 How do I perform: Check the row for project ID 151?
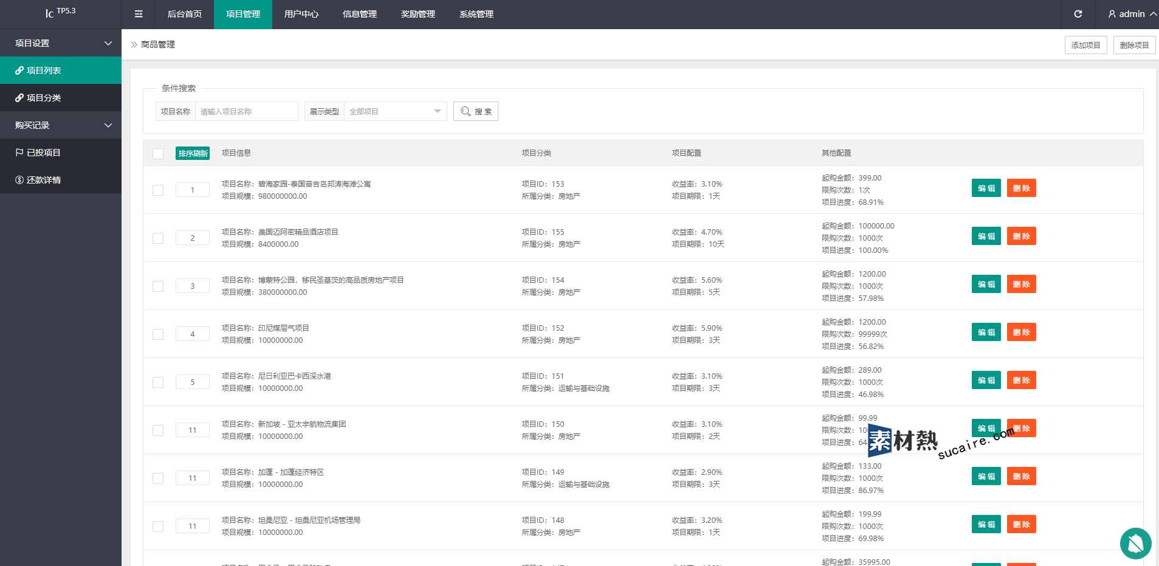coord(158,382)
